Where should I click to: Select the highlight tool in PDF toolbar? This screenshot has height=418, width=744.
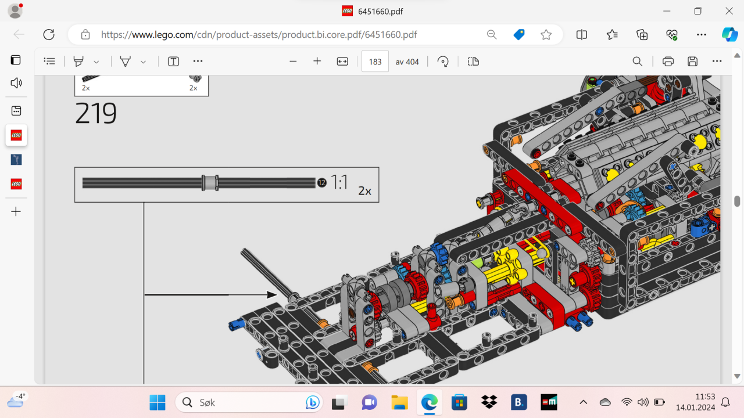pyautogui.click(x=78, y=62)
